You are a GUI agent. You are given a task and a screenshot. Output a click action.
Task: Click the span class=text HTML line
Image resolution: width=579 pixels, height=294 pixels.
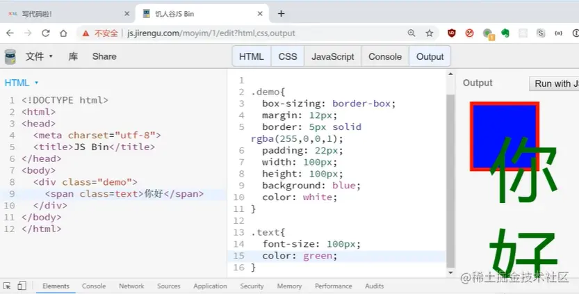(124, 194)
